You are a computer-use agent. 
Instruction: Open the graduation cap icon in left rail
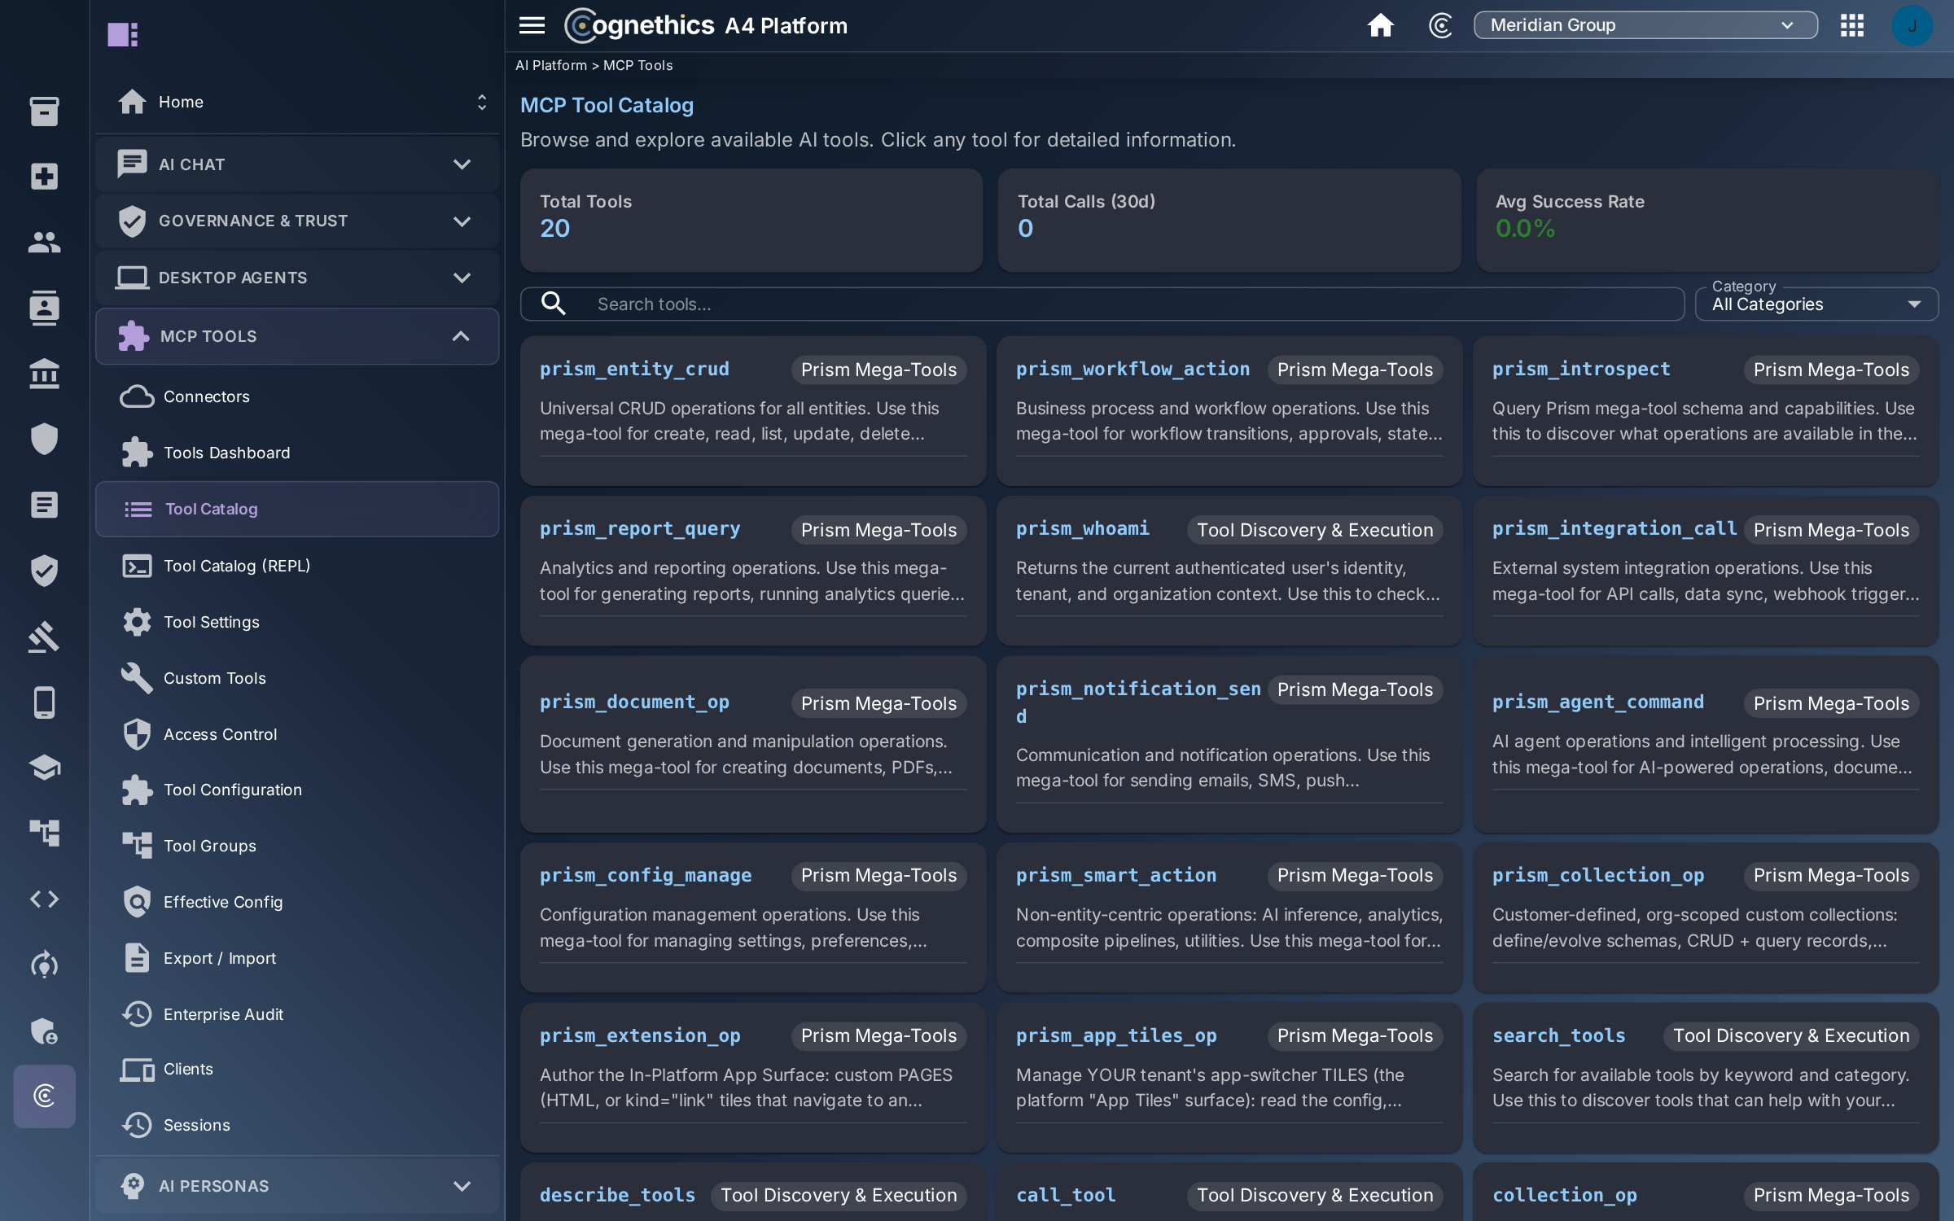[x=44, y=768]
